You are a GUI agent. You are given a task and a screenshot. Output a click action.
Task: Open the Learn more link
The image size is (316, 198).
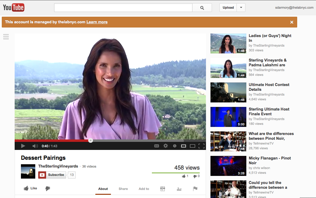click(97, 22)
